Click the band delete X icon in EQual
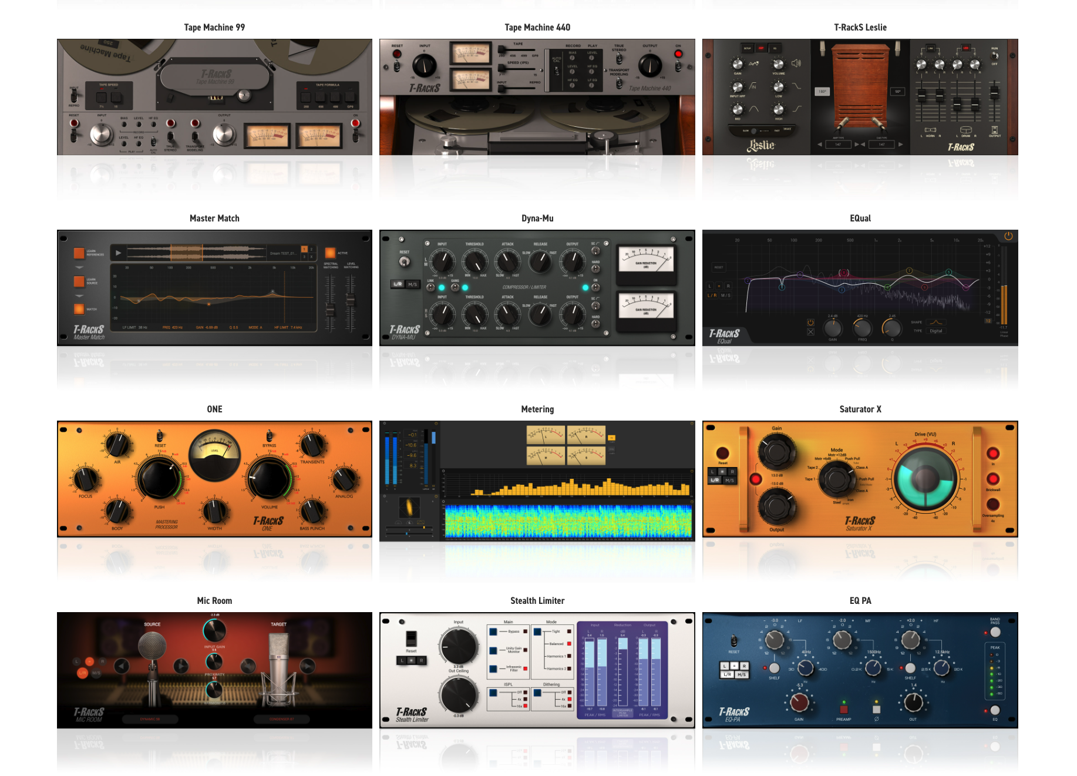Viewport: 1077px width, 776px height. click(x=810, y=332)
